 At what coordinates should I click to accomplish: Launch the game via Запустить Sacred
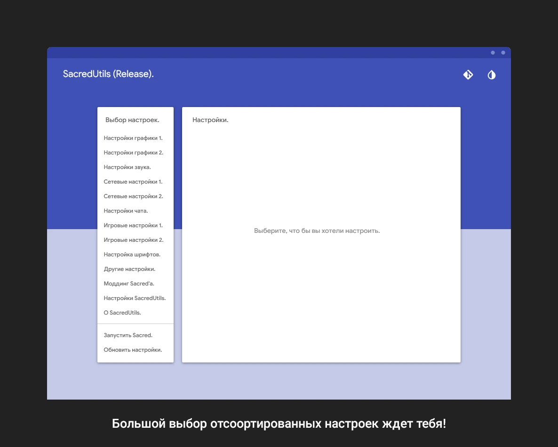[128, 335]
